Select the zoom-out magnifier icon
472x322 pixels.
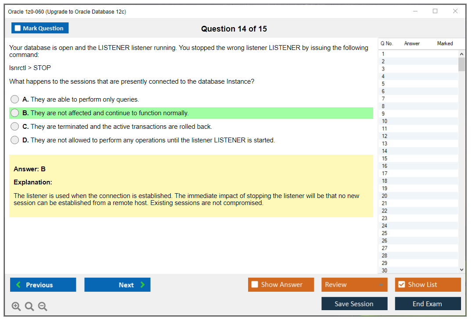pyautogui.click(x=43, y=306)
